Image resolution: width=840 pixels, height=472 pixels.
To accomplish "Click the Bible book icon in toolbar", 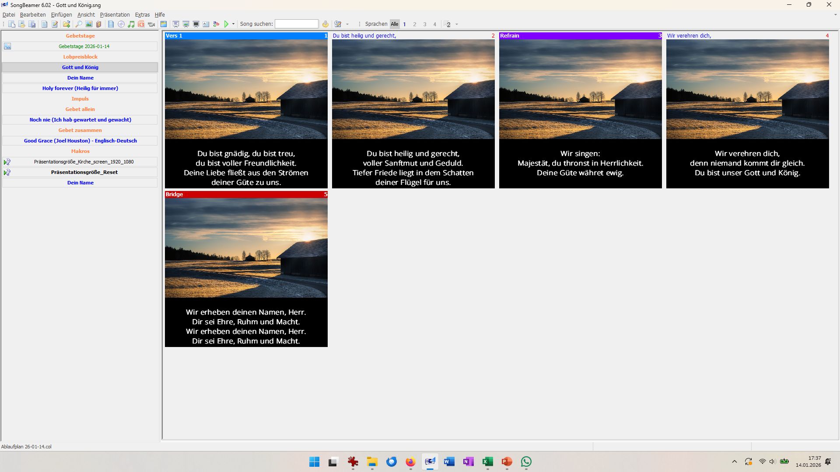I will [98, 24].
